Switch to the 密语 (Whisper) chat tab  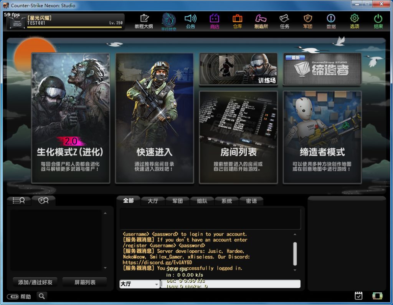(x=251, y=201)
